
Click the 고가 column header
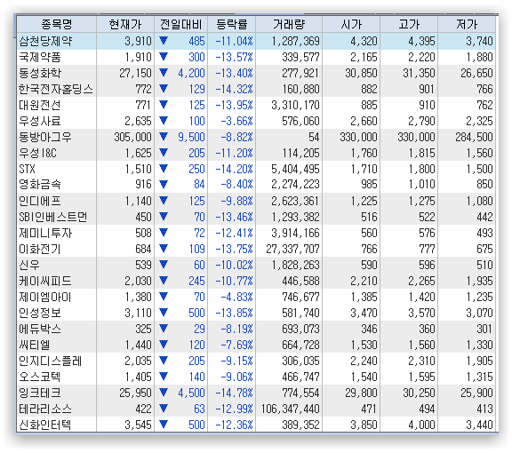tap(409, 25)
